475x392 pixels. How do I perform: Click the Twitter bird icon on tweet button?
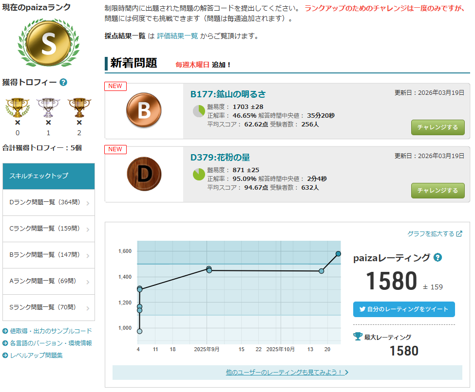362,309
